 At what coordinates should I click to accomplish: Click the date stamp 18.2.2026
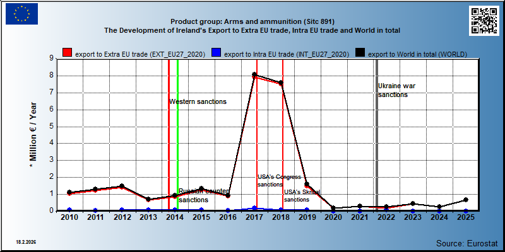(x=26, y=241)
